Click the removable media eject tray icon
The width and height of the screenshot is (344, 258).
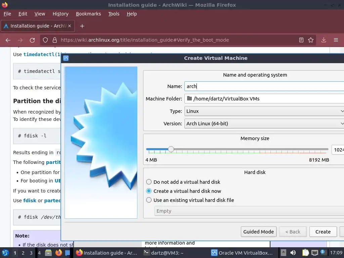284,253
